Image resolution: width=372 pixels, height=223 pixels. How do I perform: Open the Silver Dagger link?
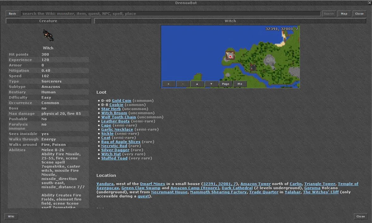click(115, 150)
